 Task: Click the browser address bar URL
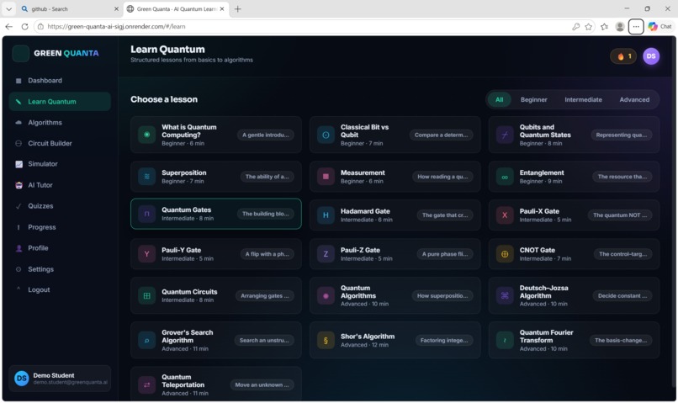116,26
